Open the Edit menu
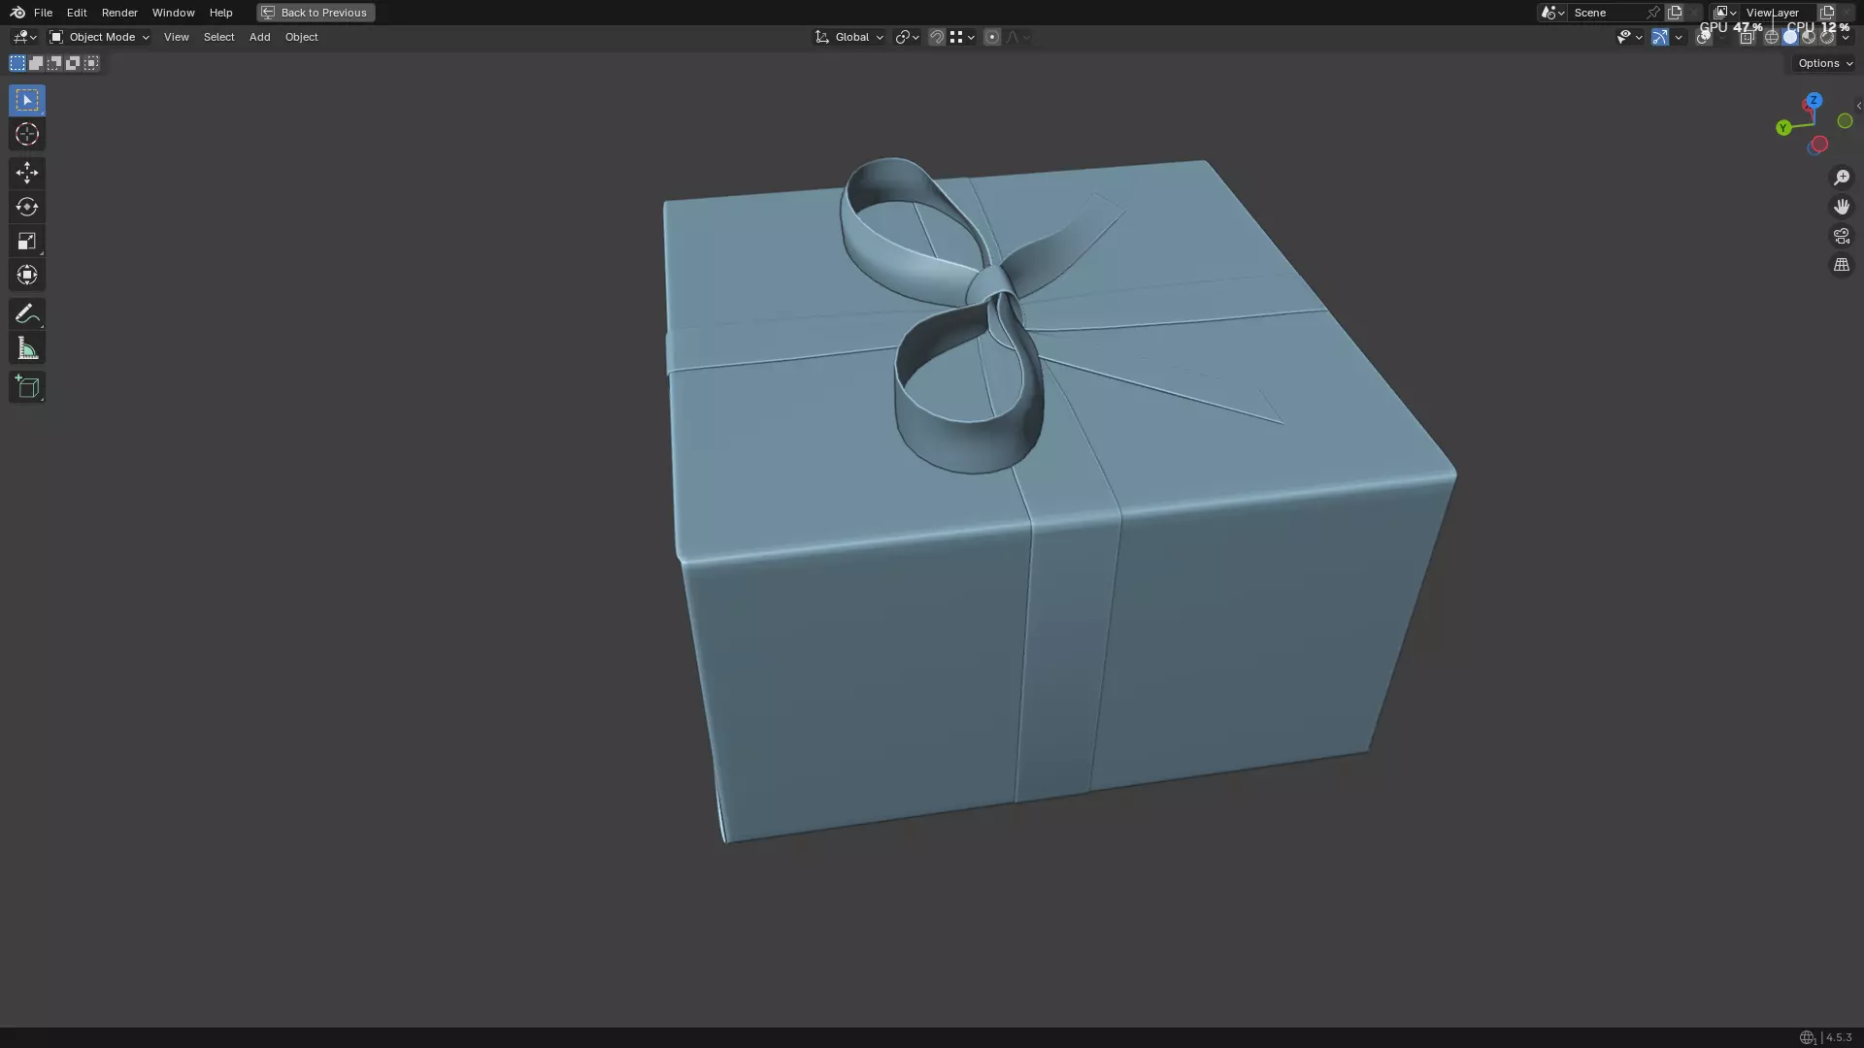Screen dimensions: 1864x1048 click(x=77, y=13)
